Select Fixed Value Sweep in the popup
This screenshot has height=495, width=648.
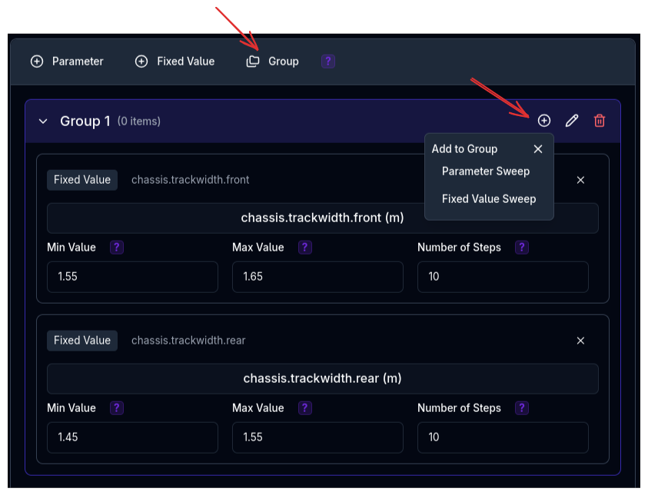click(489, 198)
